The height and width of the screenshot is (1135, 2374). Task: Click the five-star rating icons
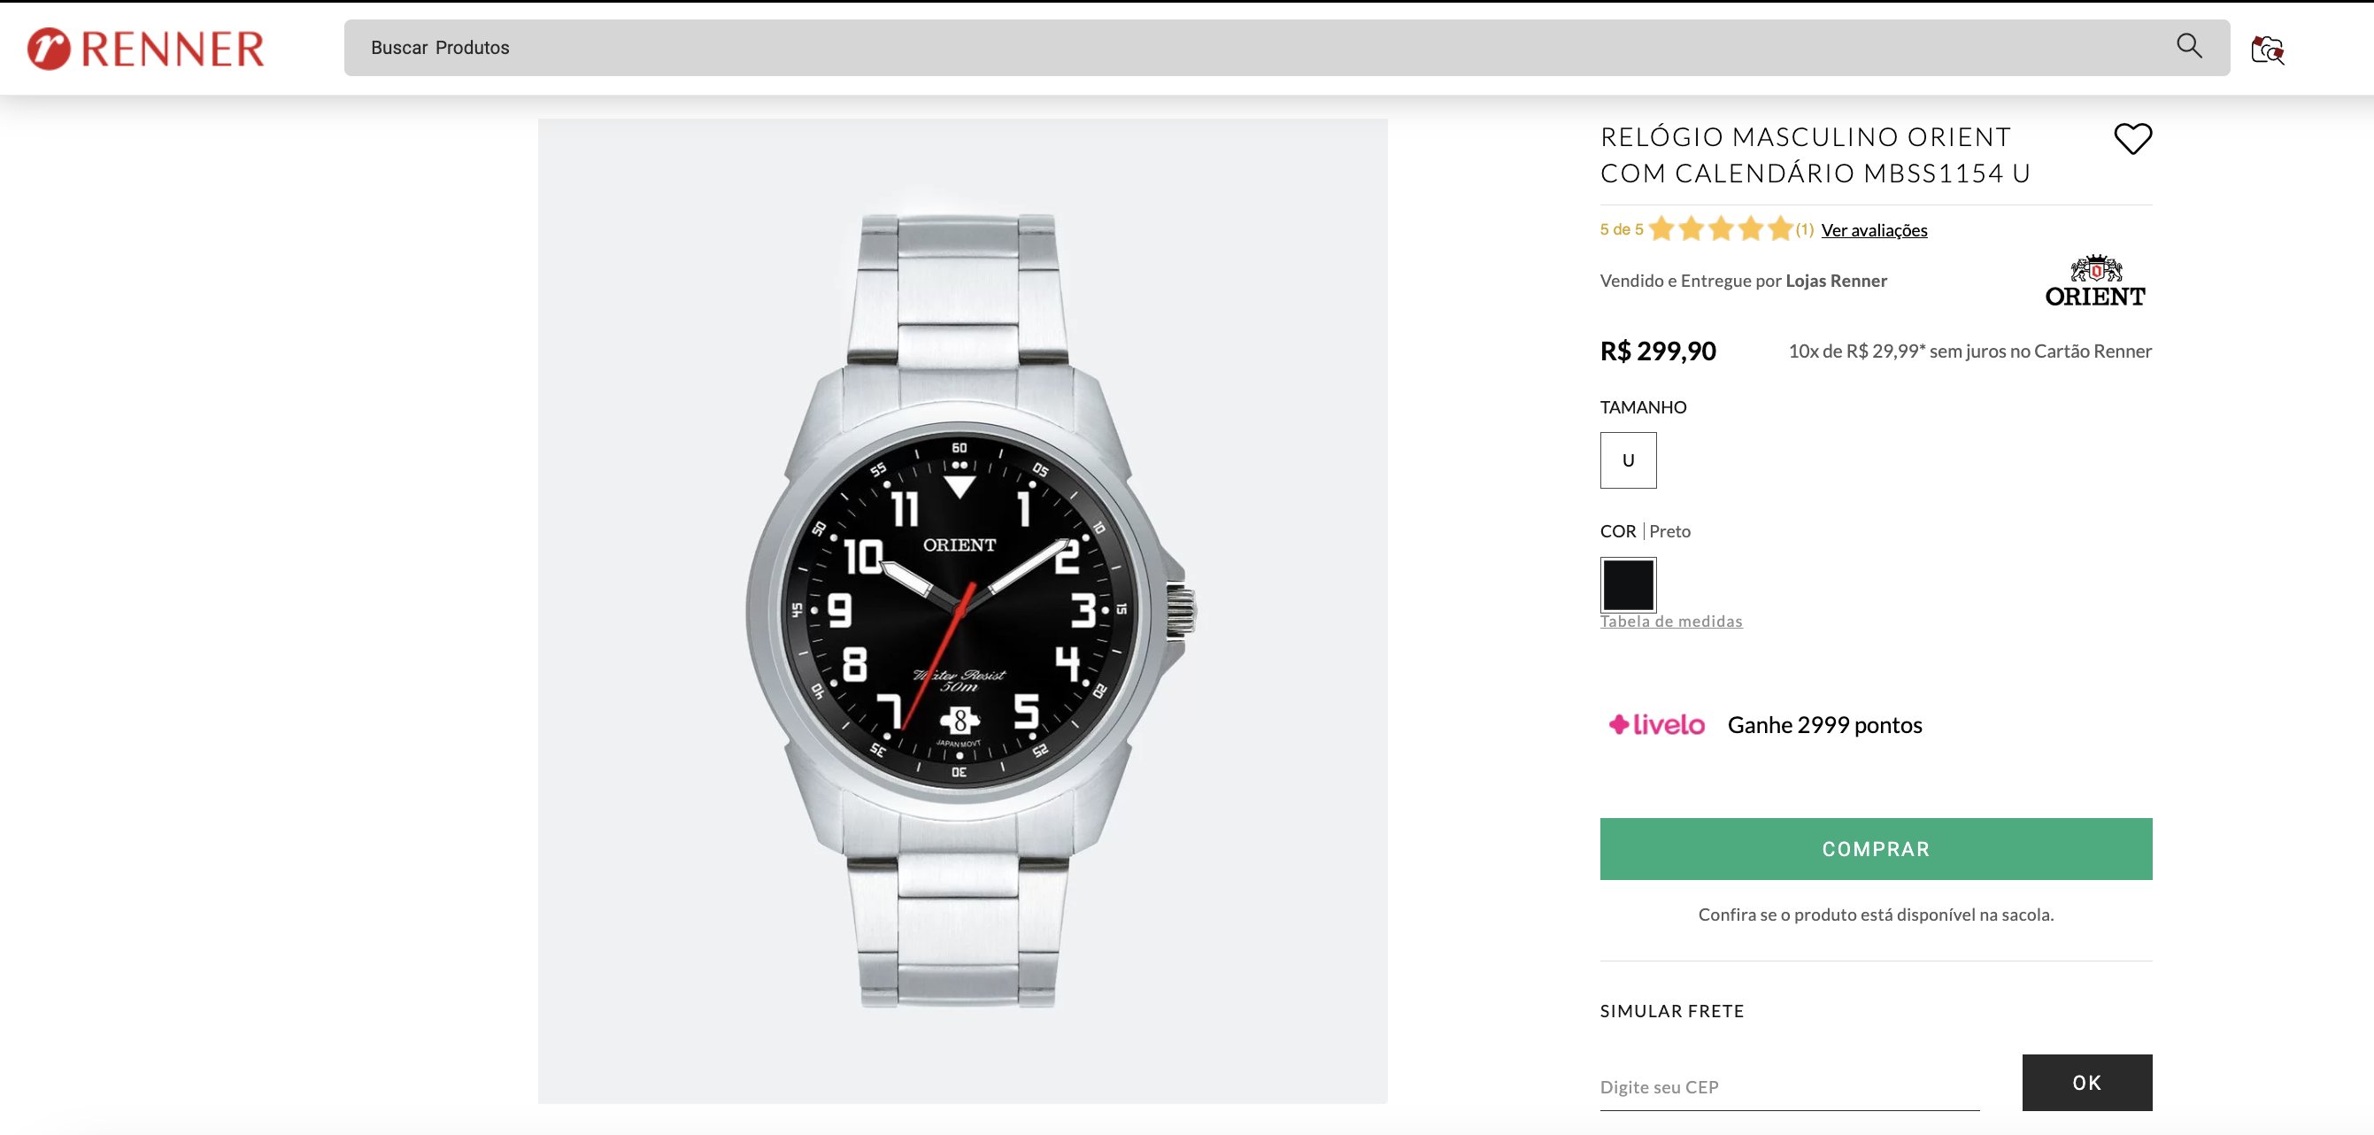point(1721,228)
